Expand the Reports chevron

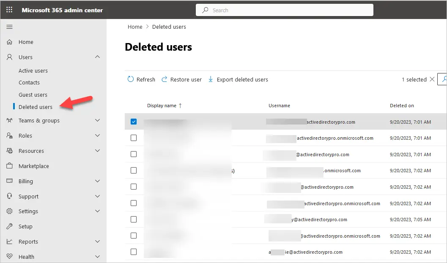(98, 241)
